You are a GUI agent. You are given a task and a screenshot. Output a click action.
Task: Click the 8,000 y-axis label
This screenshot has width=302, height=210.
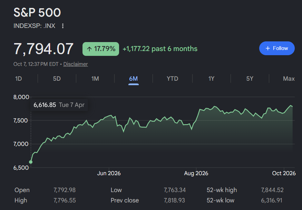(21, 97)
